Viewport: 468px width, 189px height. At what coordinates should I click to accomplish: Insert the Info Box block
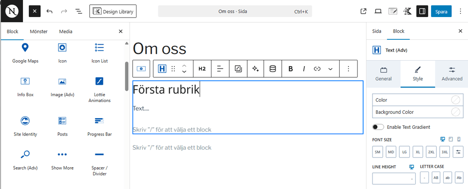tap(25, 86)
